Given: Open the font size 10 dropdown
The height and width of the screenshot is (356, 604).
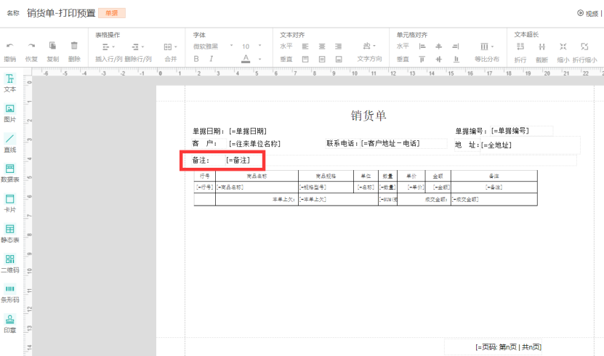Looking at the screenshot, I should point(251,46).
